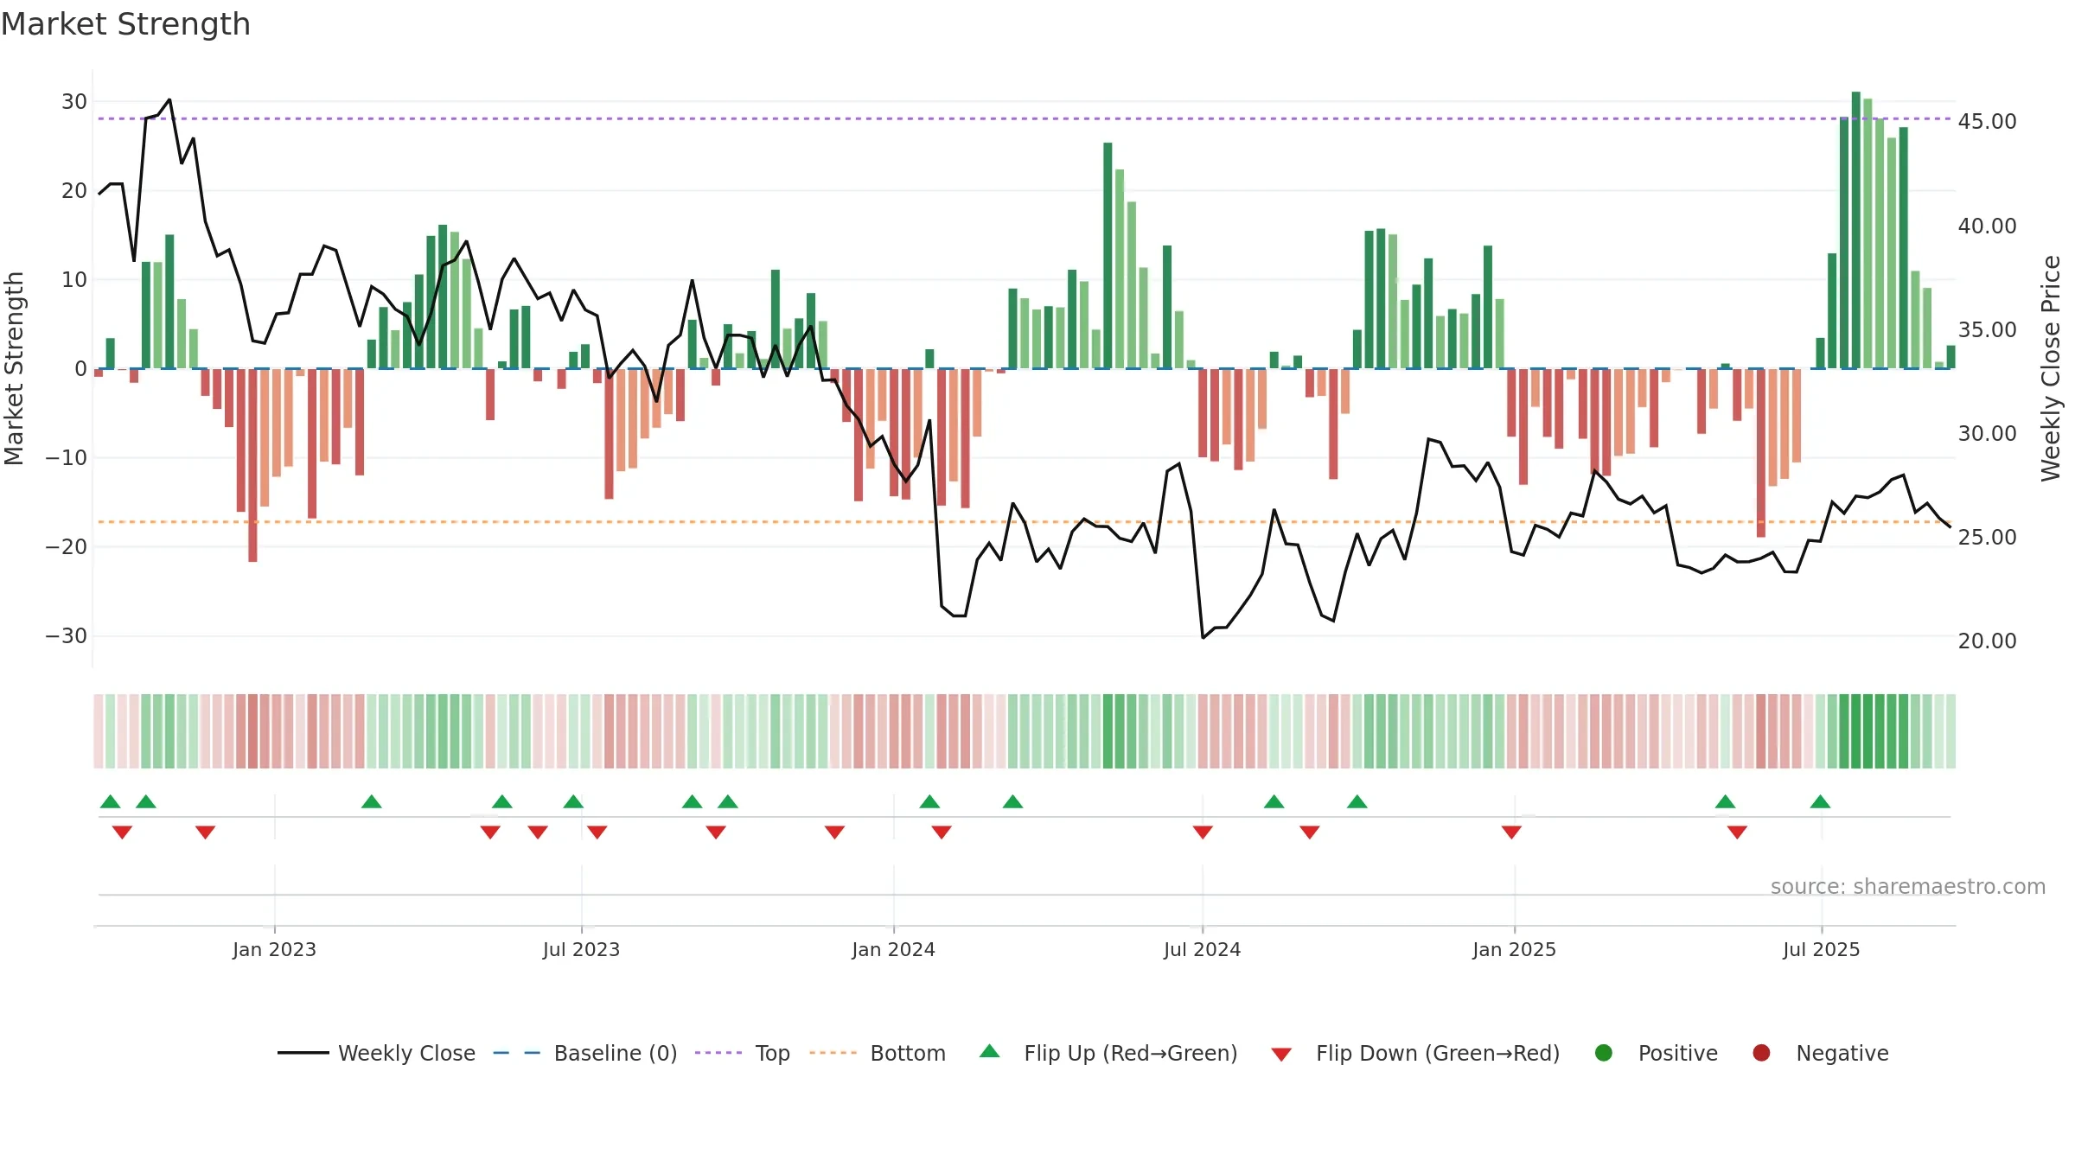Click the 'Market Strength' chart title

[x=125, y=24]
